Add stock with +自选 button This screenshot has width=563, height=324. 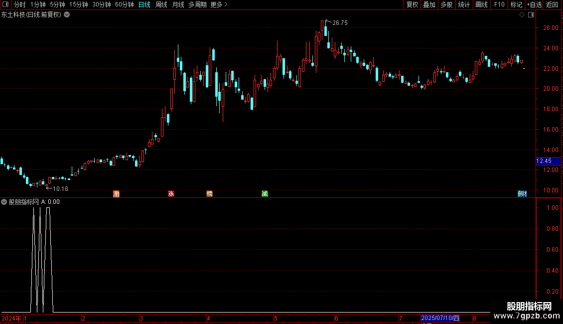click(534, 4)
